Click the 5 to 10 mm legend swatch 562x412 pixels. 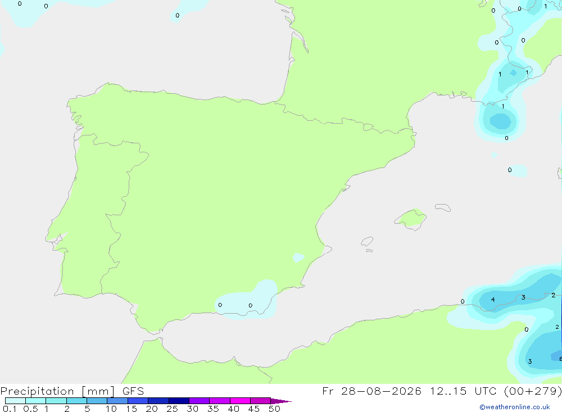(97, 401)
